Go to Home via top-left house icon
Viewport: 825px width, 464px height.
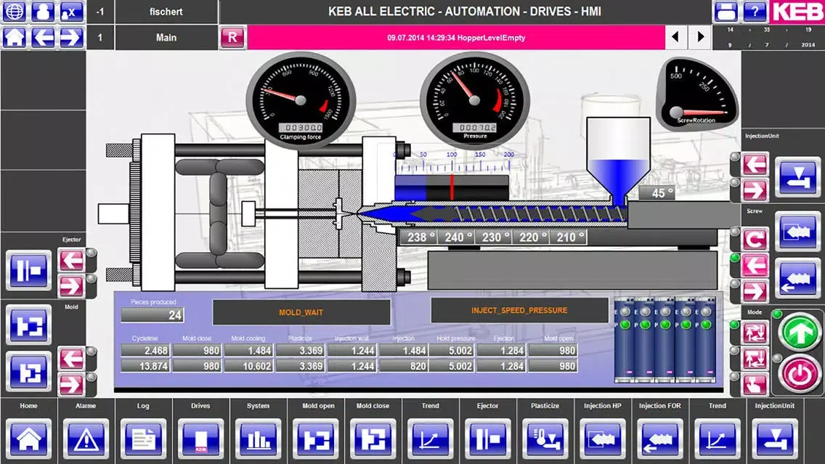15,37
